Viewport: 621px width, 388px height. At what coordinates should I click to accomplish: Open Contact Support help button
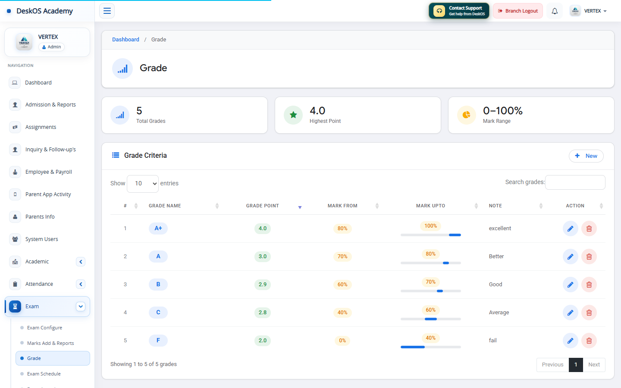coord(459,11)
